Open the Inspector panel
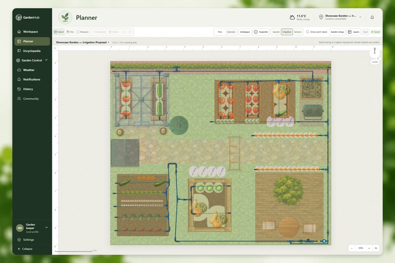 (261, 32)
